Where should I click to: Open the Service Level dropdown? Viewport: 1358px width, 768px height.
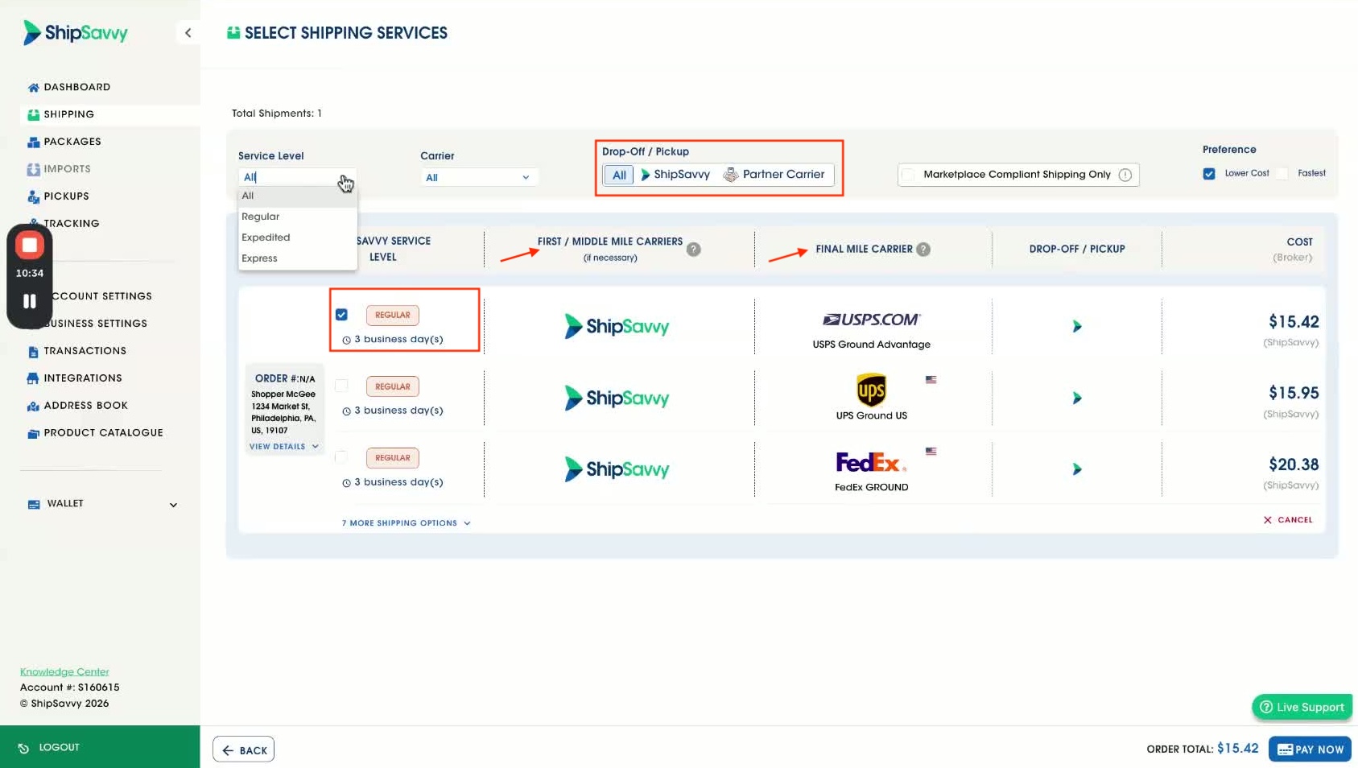pyautogui.click(x=297, y=177)
